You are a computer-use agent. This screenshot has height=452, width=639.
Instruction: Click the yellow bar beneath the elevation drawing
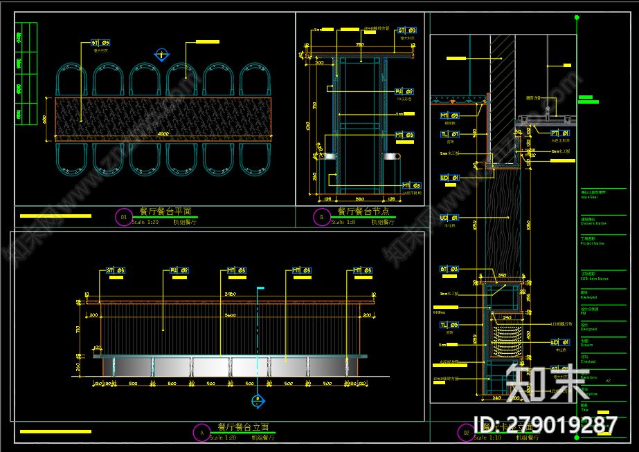(x=55, y=431)
